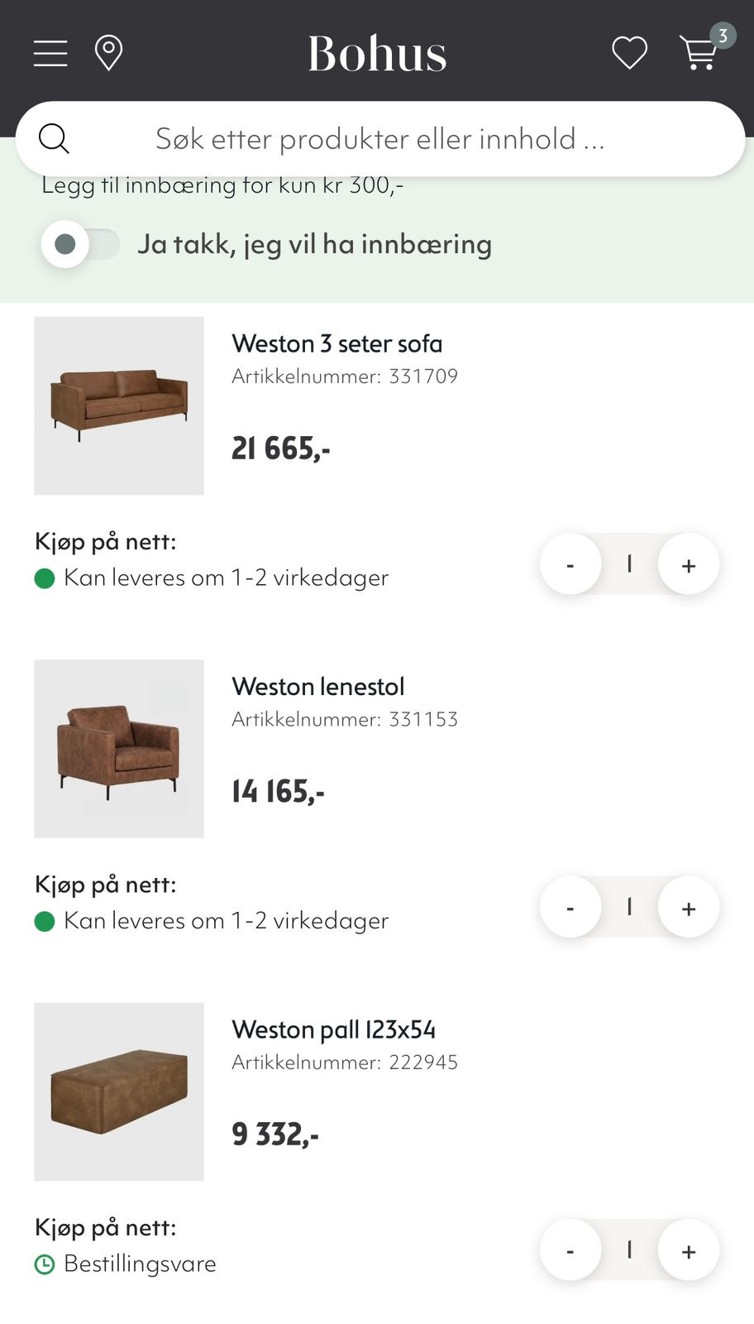Screen dimensions: 754x1324
Task: Open the store locator pin icon
Action: point(108,54)
